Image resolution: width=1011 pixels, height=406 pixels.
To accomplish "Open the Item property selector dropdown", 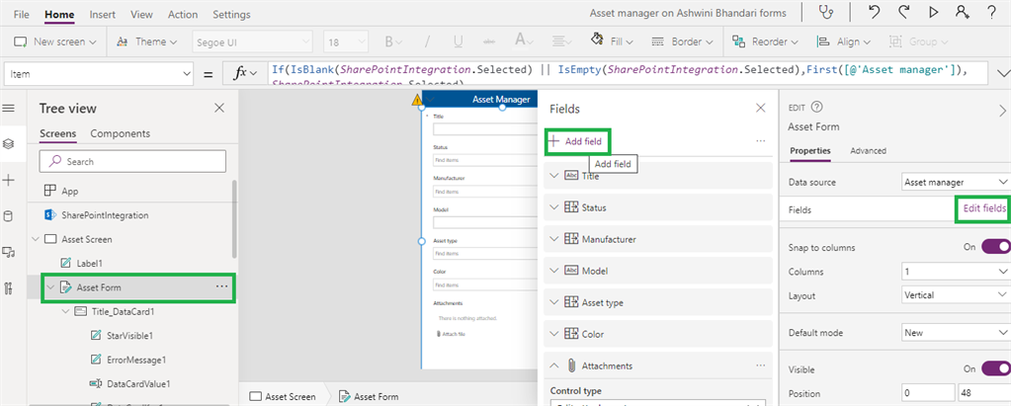I will coord(99,74).
